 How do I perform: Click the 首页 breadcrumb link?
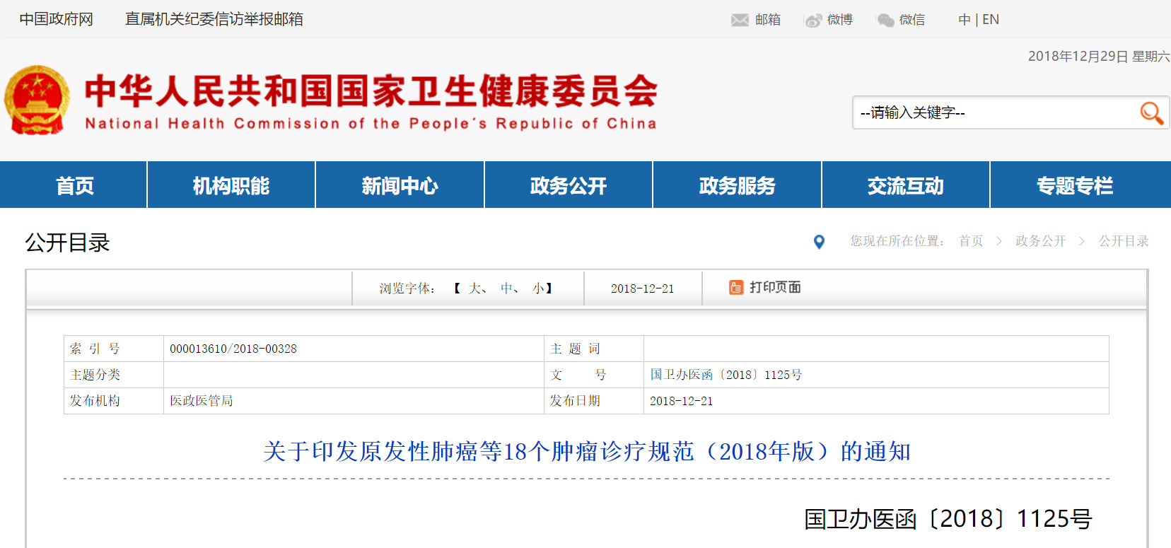click(971, 241)
